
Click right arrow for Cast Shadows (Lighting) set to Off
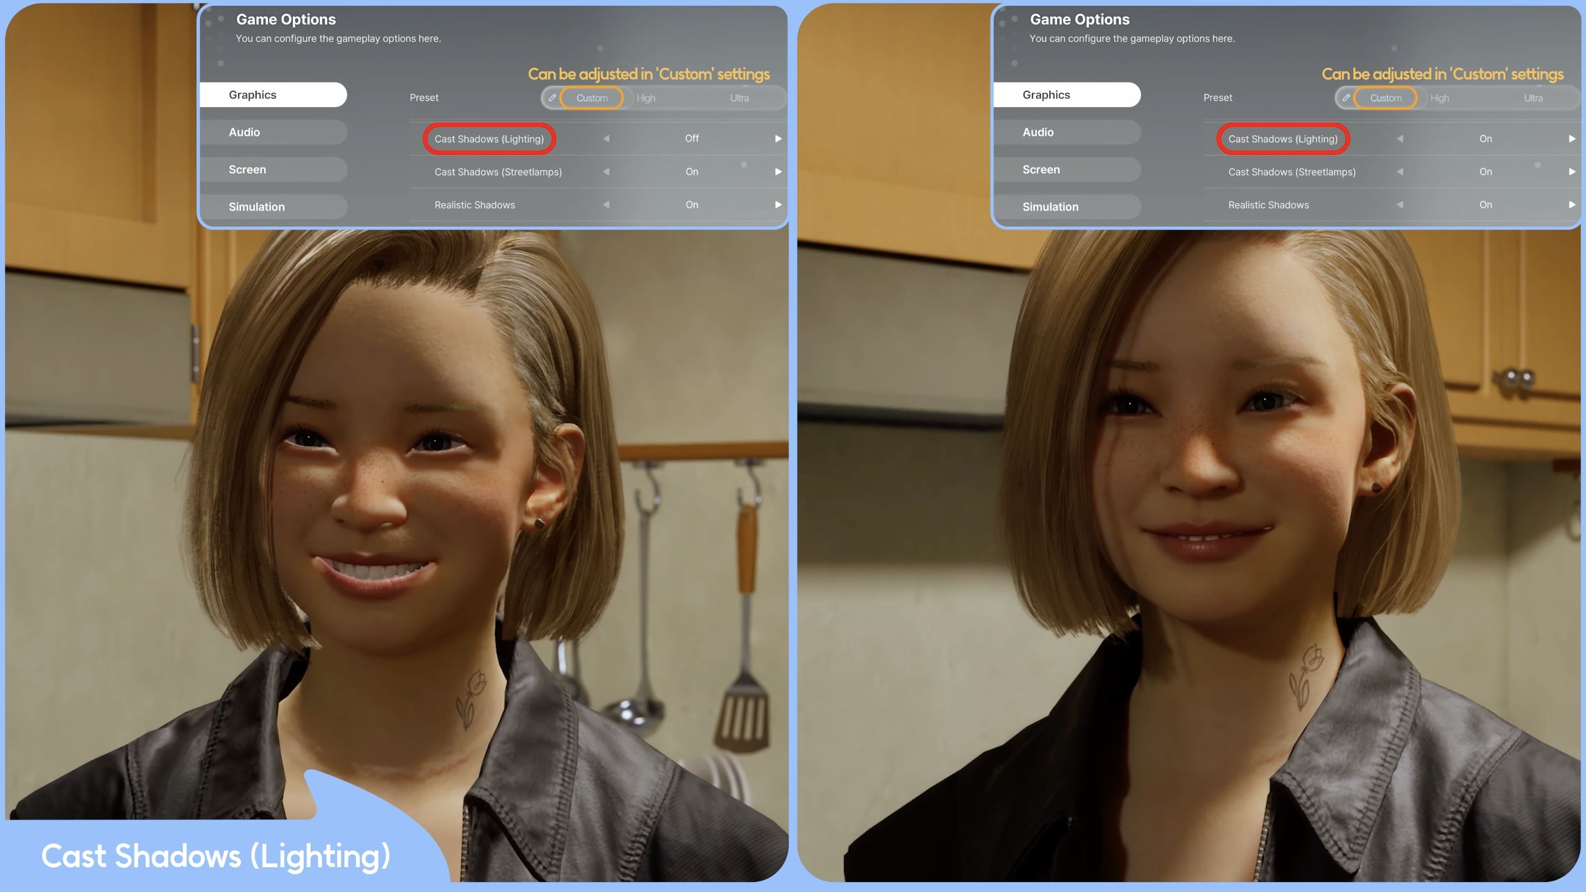[778, 138]
